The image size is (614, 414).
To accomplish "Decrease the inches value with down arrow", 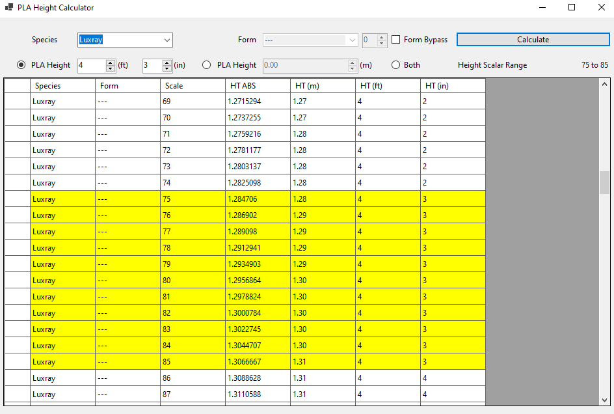I will 167,68.
